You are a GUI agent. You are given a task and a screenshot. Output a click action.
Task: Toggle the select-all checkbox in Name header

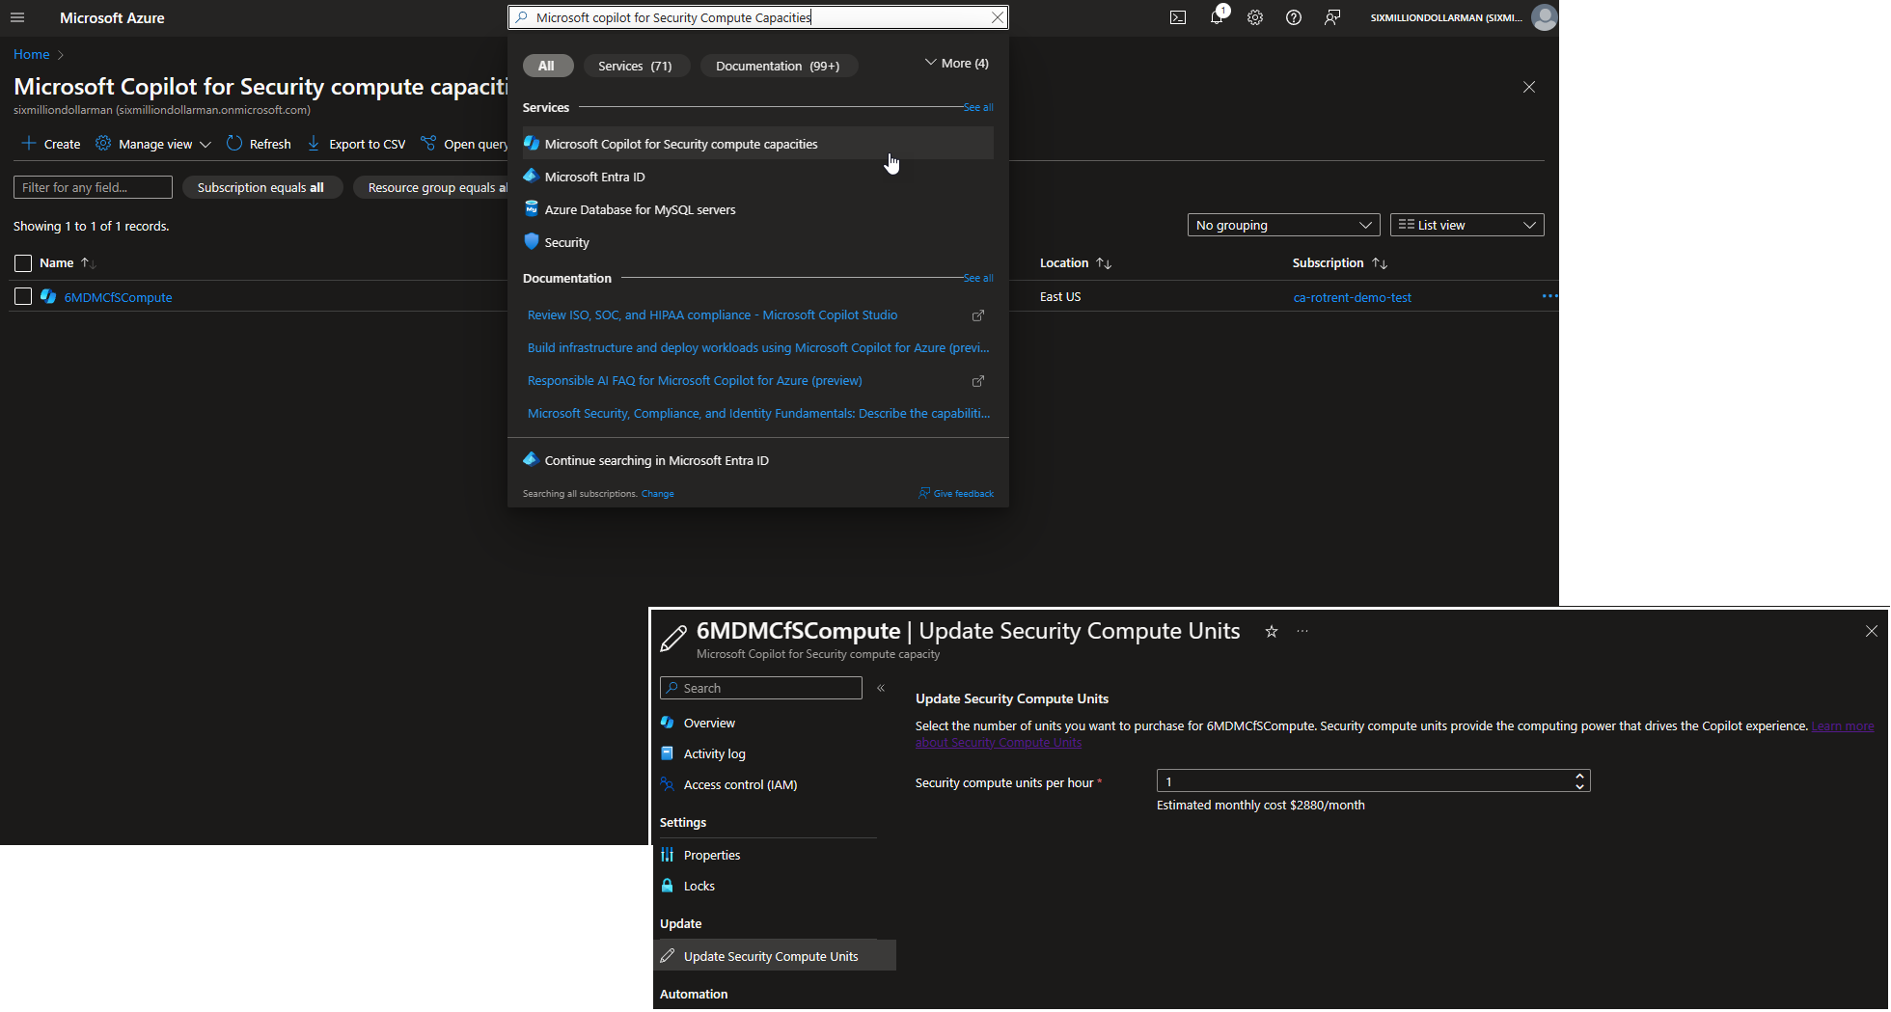(x=23, y=263)
